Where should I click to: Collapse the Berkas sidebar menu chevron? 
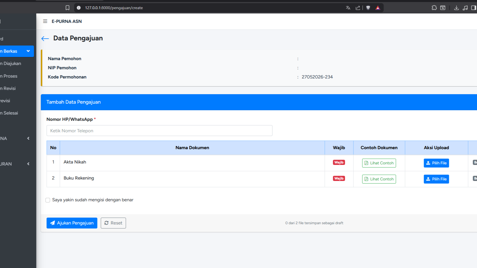[28, 51]
